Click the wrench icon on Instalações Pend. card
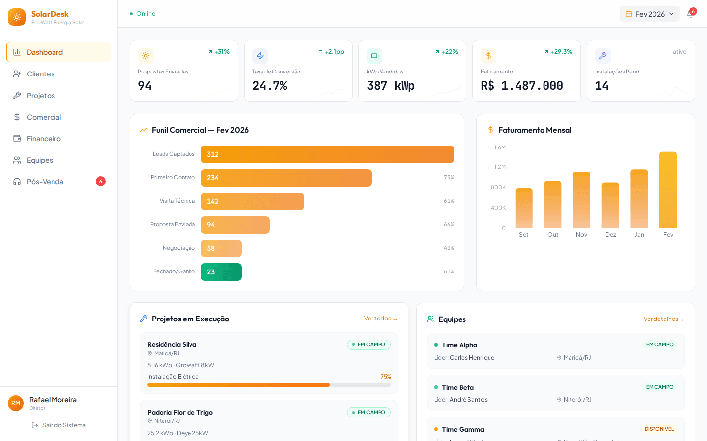 tap(603, 55)
